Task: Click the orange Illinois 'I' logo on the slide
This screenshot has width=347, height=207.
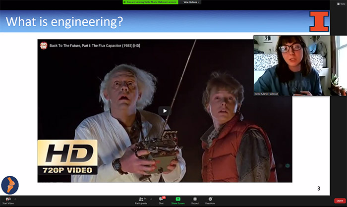Action: coord(319,21)
